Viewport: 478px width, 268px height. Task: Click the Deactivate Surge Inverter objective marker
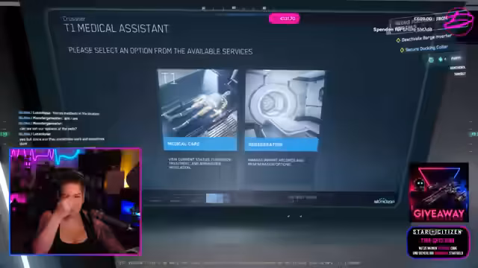398,40
